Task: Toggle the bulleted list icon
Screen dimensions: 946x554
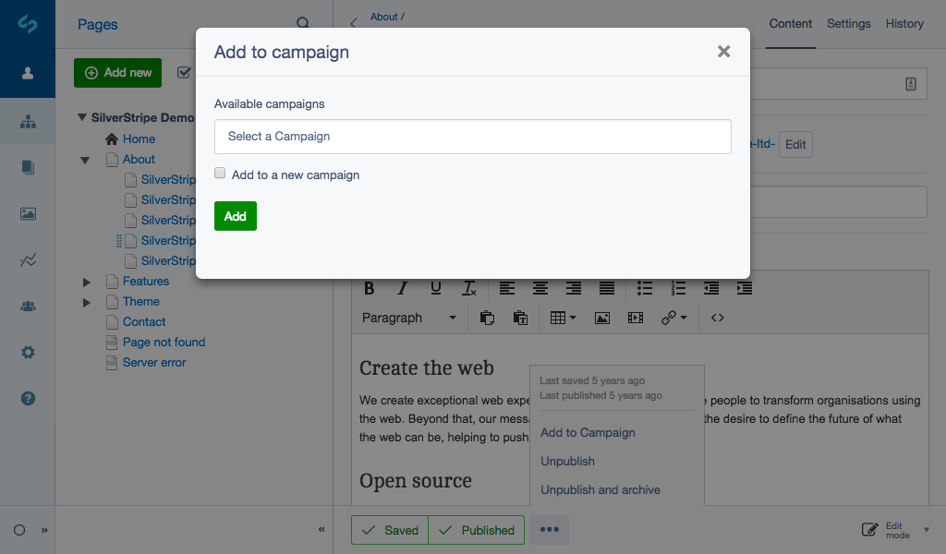Action: coord(645,288)
